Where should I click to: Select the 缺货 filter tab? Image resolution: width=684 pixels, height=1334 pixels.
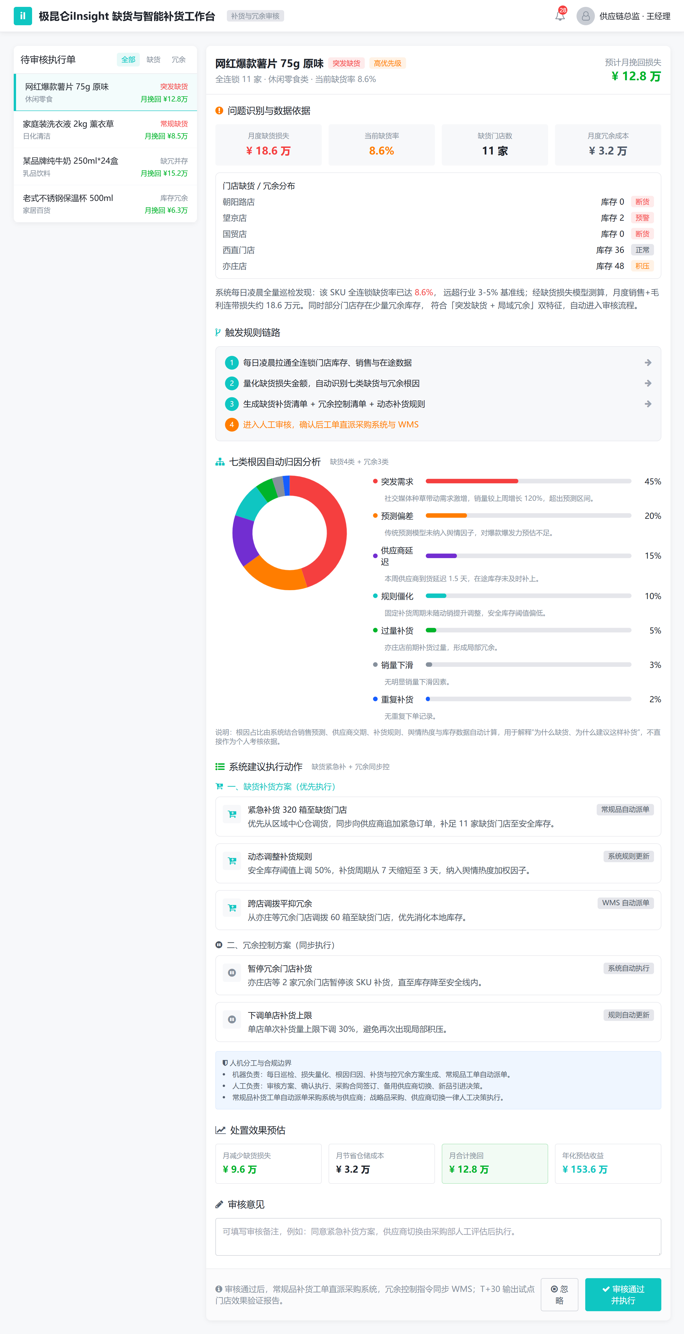pyautogui.click(x=153, y=60)
